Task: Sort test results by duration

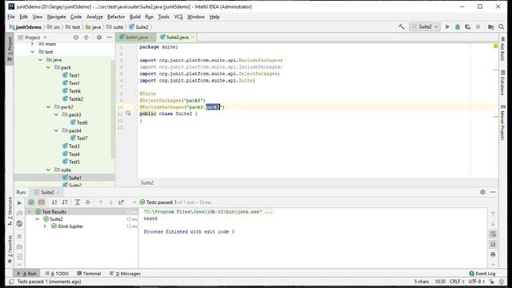Action: (x=65, y=202)
